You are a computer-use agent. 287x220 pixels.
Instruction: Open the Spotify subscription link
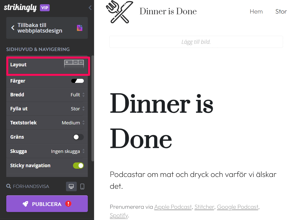(x=119, y=215)
